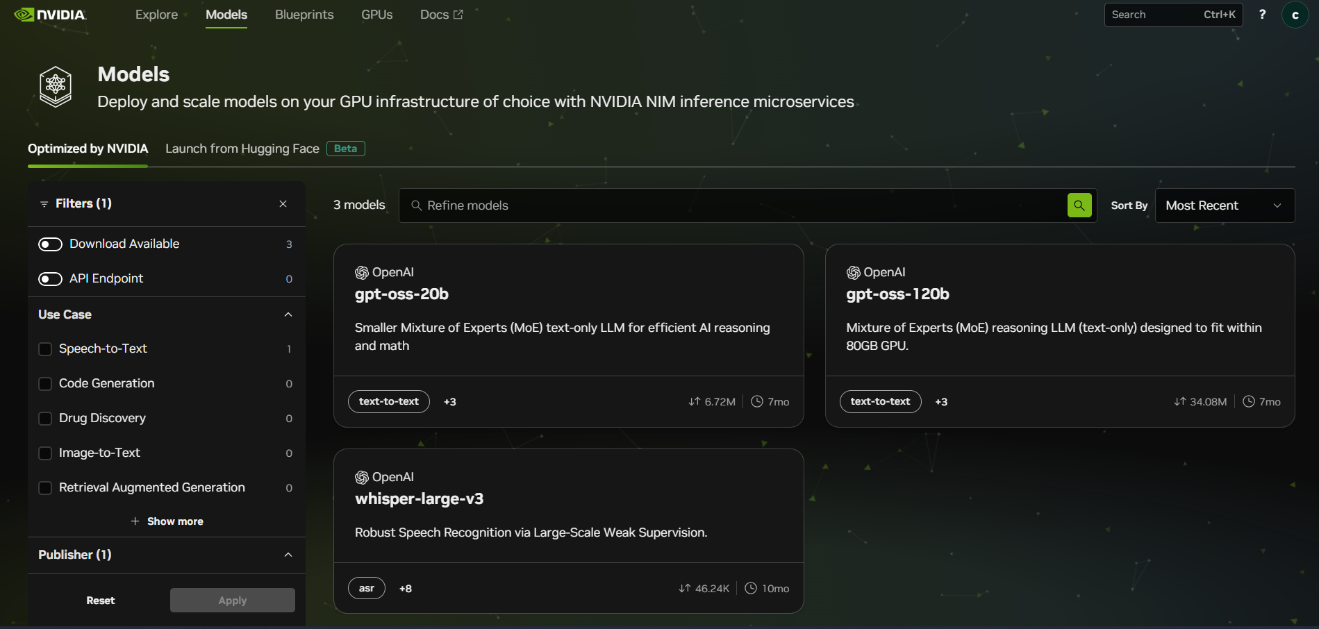Open the Sort By Most Recent dropdown
1319x629 pixels.
[x=1225, y=206]
